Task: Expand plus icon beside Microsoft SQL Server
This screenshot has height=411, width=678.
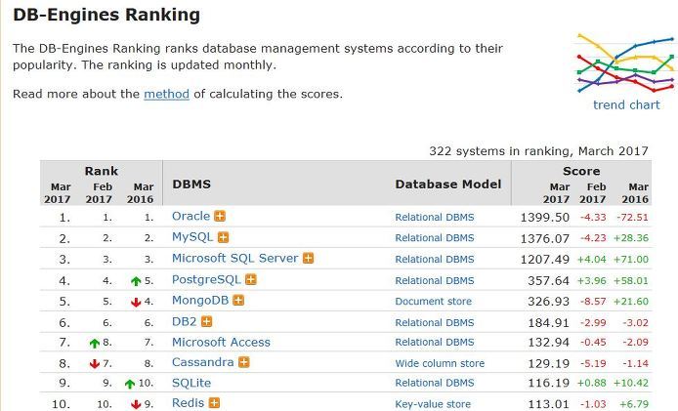Action: [308, 258]
